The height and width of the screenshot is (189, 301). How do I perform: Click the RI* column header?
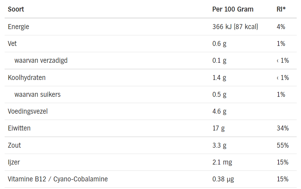click(281, 9)
